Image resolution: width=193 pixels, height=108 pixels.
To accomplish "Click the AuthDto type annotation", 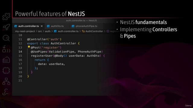I will (93, 56).
